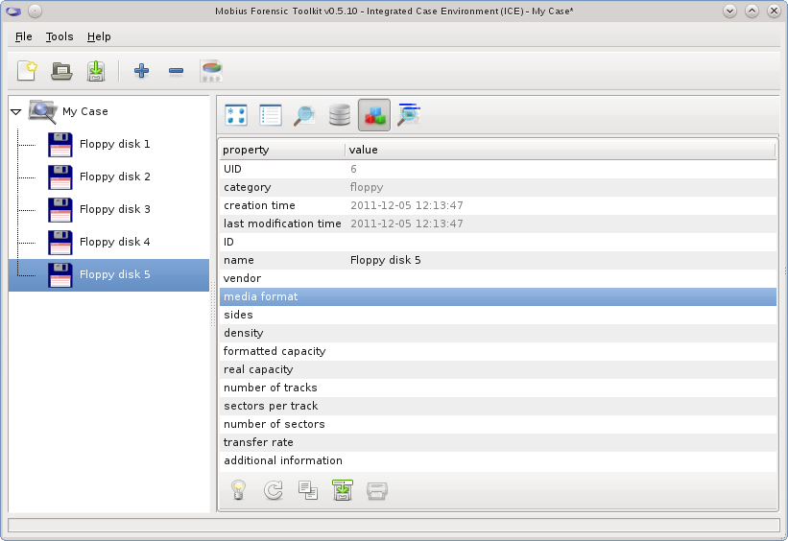
Task: Switch to the icon view with dotted square
Action: point(236,115)
